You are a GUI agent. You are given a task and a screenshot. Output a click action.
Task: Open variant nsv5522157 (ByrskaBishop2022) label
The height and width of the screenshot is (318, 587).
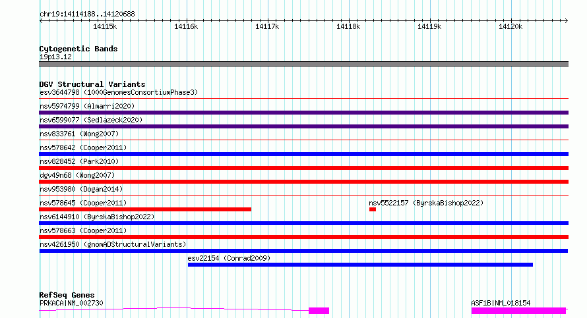(x=426, y=203)
